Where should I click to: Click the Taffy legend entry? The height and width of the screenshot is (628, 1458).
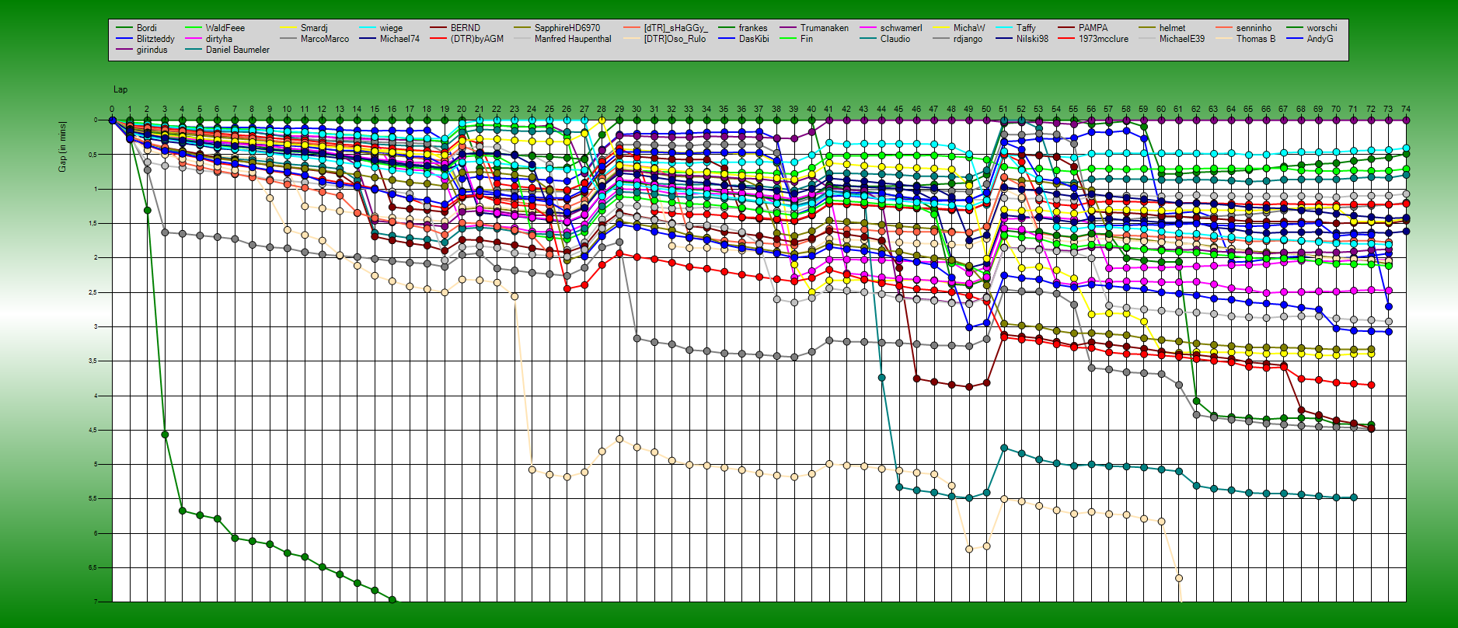pyautogui.click(x=1026, y=28)
